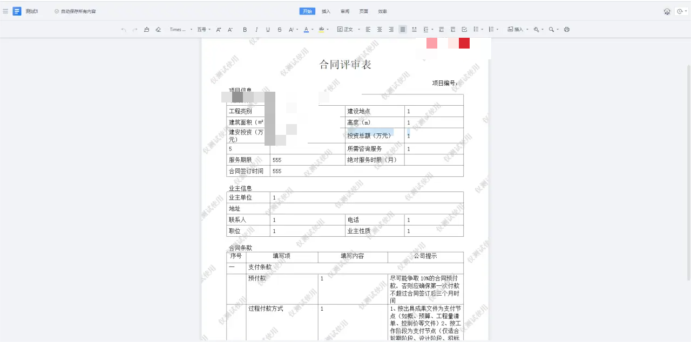
Task: Apply numbered list
Action: click(491, 30)
